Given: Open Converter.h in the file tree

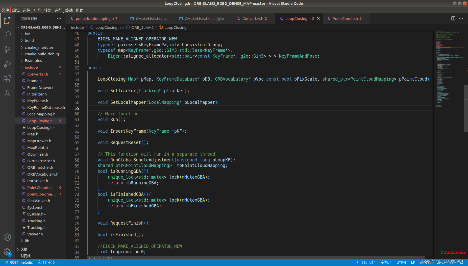Looking at the screenshot, I should (40, 74).
